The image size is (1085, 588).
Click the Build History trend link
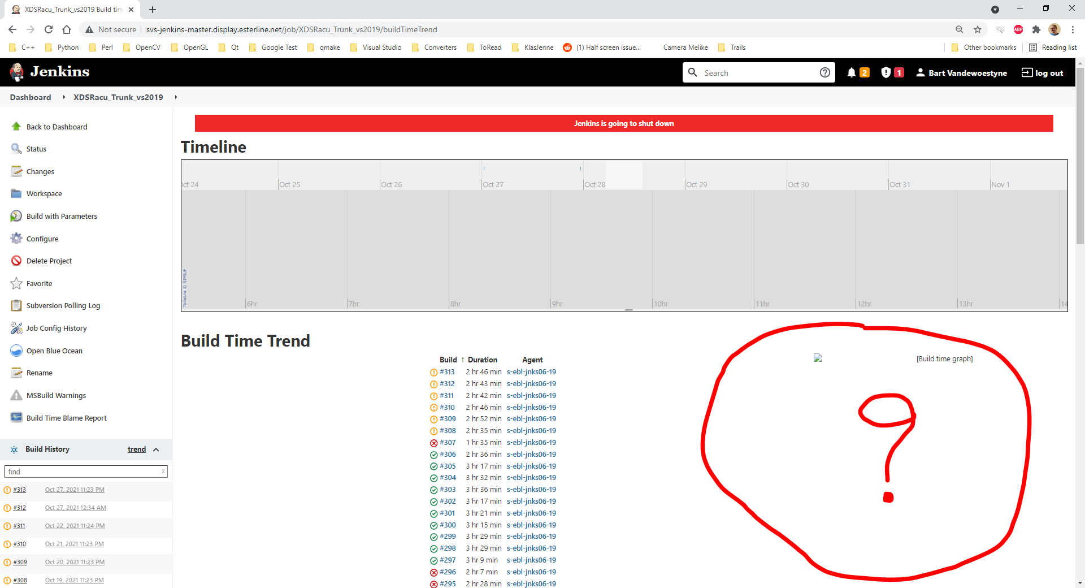click(x=137, y=449)
